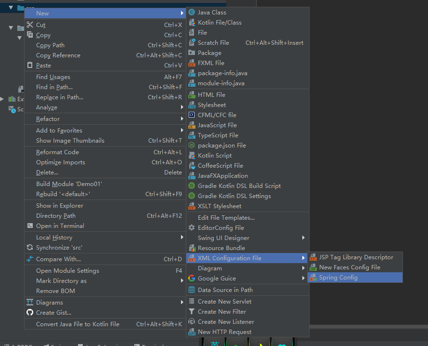Expand the Analyze submenu arrow

[182, 107]
